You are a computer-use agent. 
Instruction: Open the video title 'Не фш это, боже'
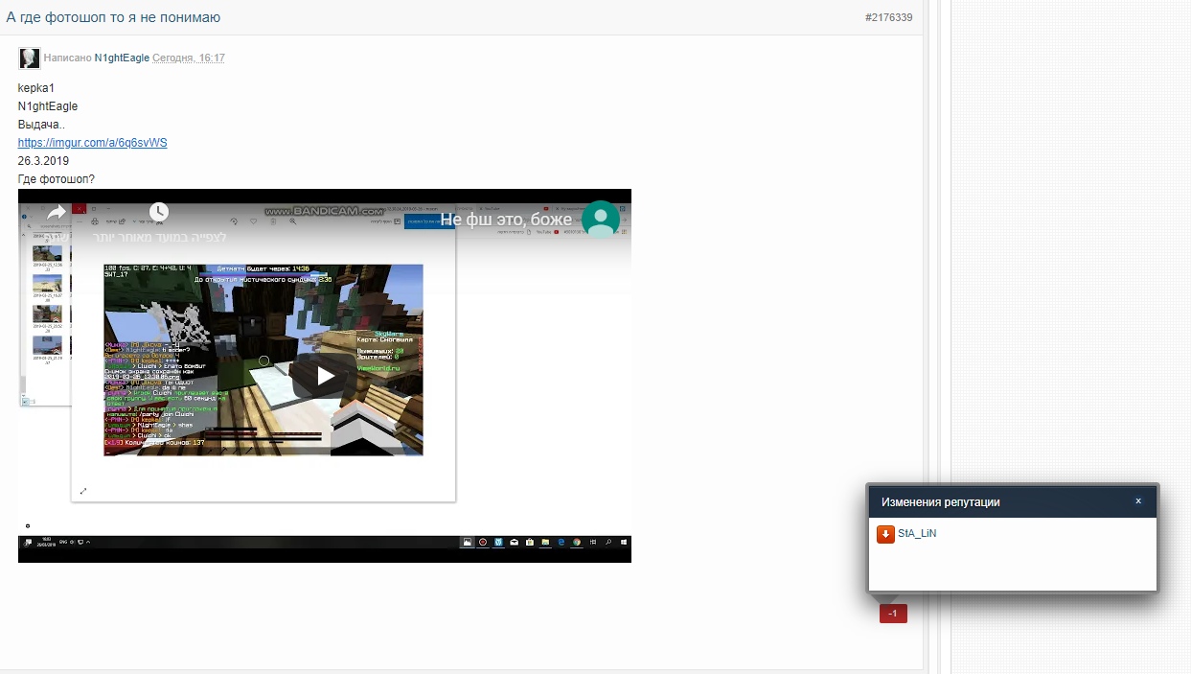(x=506, y=220)
